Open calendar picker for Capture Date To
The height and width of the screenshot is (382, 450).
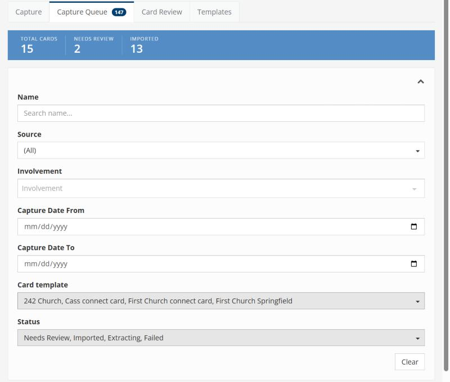pyautogui.click(x=414, y=263)
